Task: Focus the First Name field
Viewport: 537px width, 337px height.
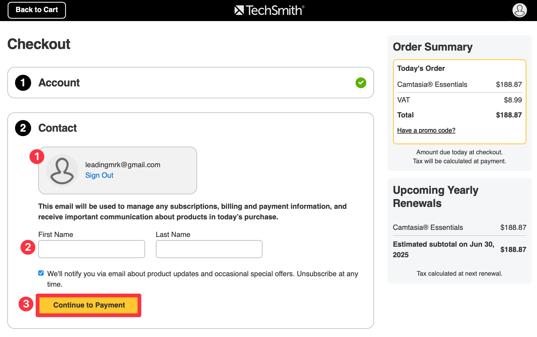Action: point(92,249)
